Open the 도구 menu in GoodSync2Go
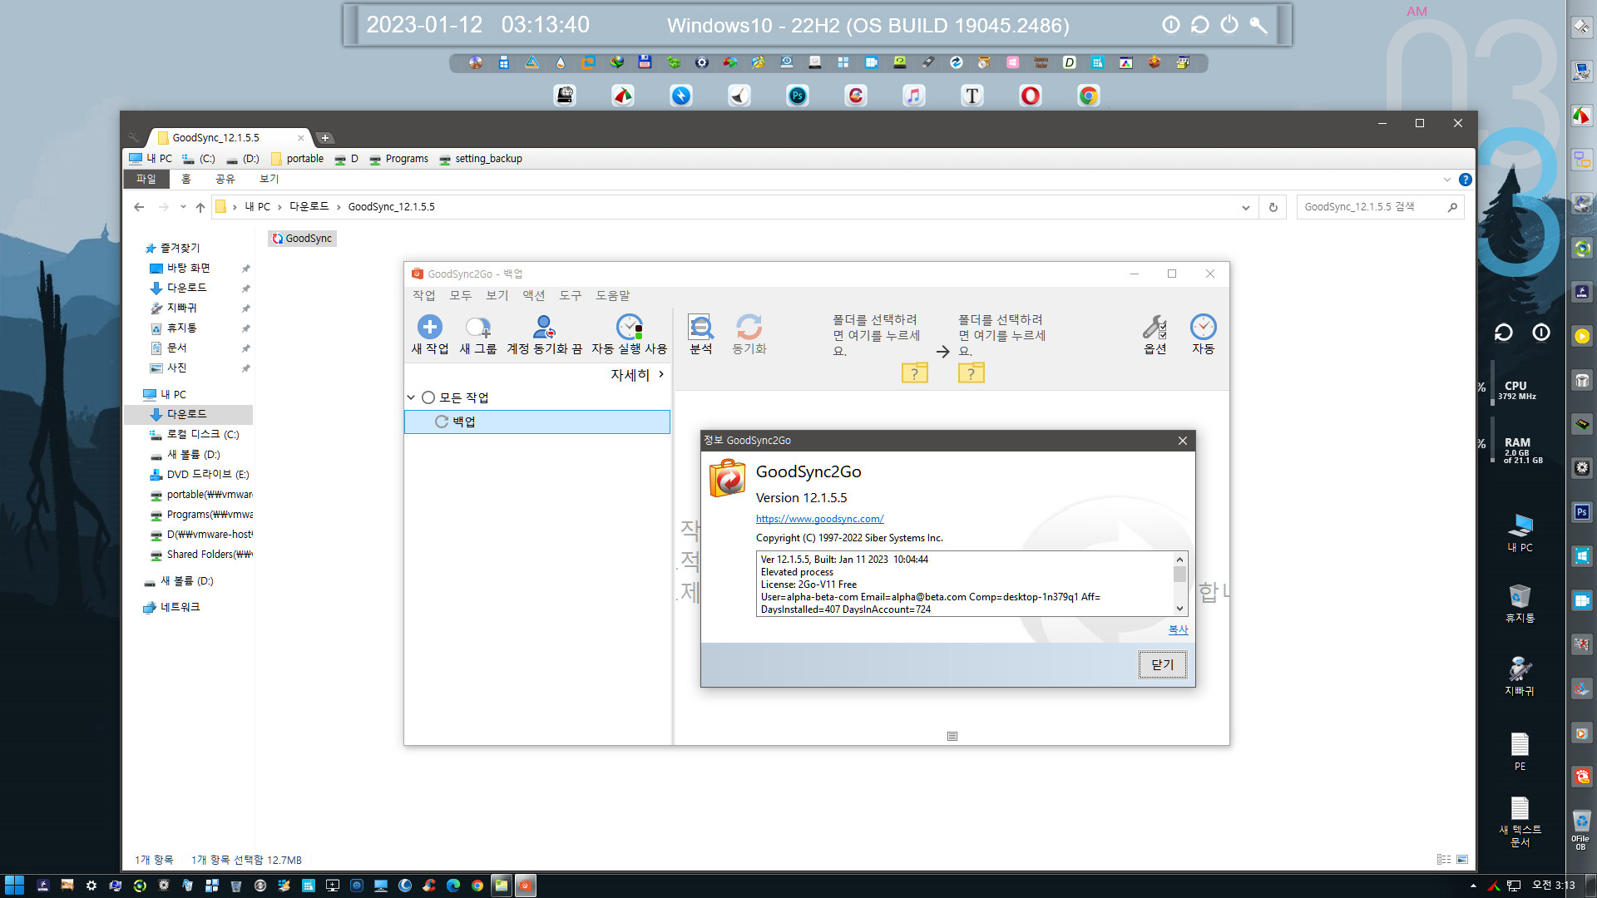 (x=571, y=295)
